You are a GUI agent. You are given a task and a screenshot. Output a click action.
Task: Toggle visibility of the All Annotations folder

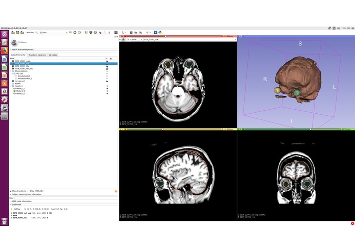coord(107,71)
